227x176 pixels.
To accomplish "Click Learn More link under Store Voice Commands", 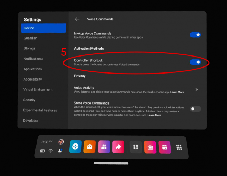I will point(154,115).
